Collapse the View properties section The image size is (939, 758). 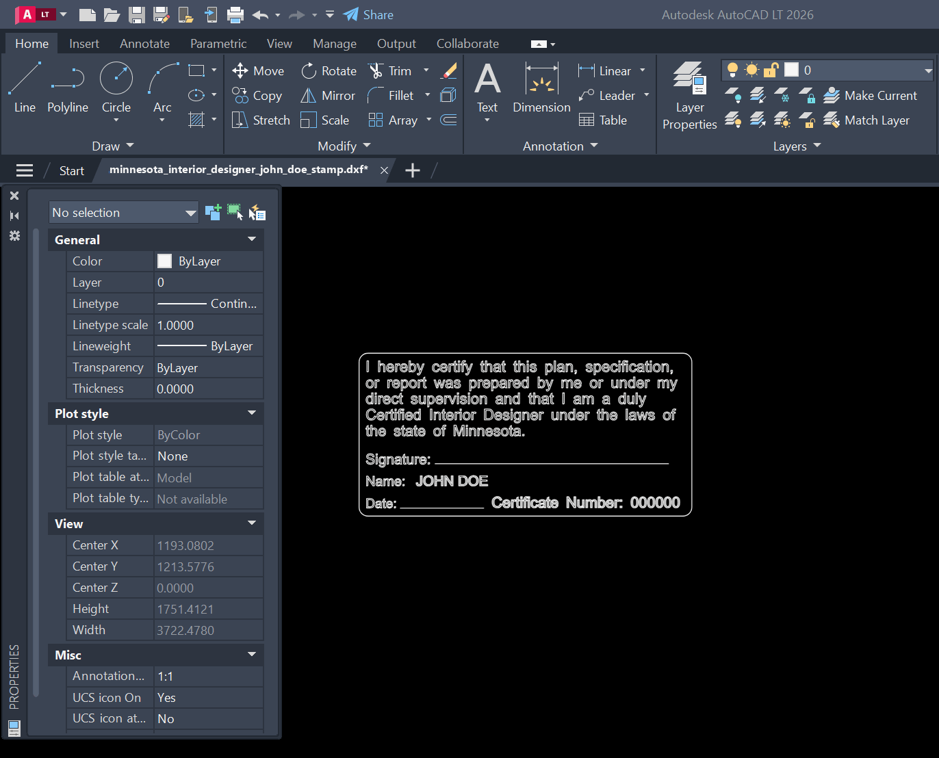[252, 523]
